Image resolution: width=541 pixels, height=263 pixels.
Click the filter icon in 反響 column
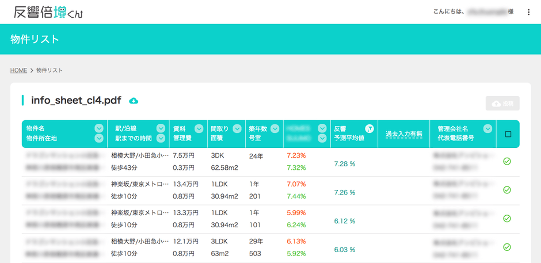click(370, 129)
